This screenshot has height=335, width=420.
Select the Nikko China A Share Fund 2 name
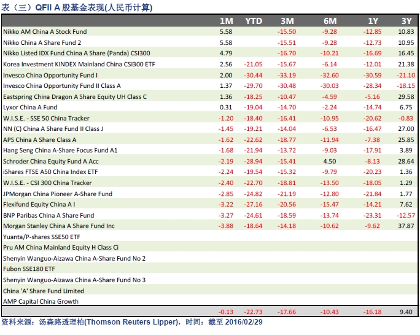[42, 42]
